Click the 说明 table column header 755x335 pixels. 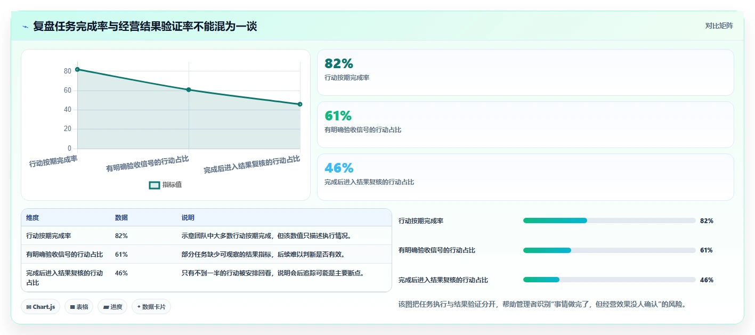coord(188,218)
